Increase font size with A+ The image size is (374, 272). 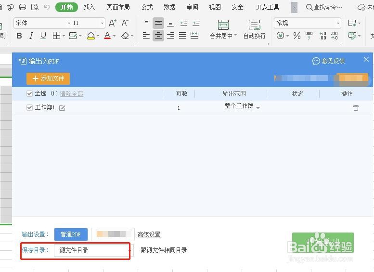pos(113,23)
